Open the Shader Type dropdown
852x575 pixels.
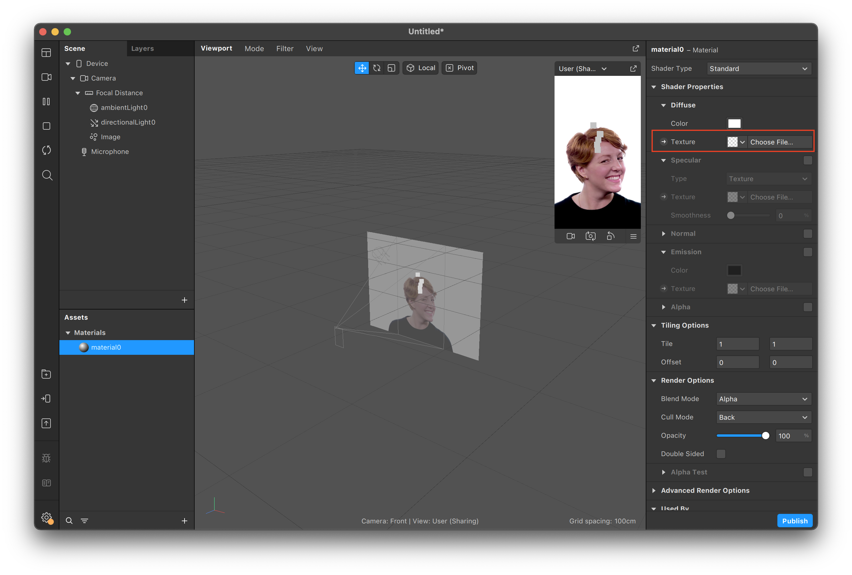click(x=759, y=69)
